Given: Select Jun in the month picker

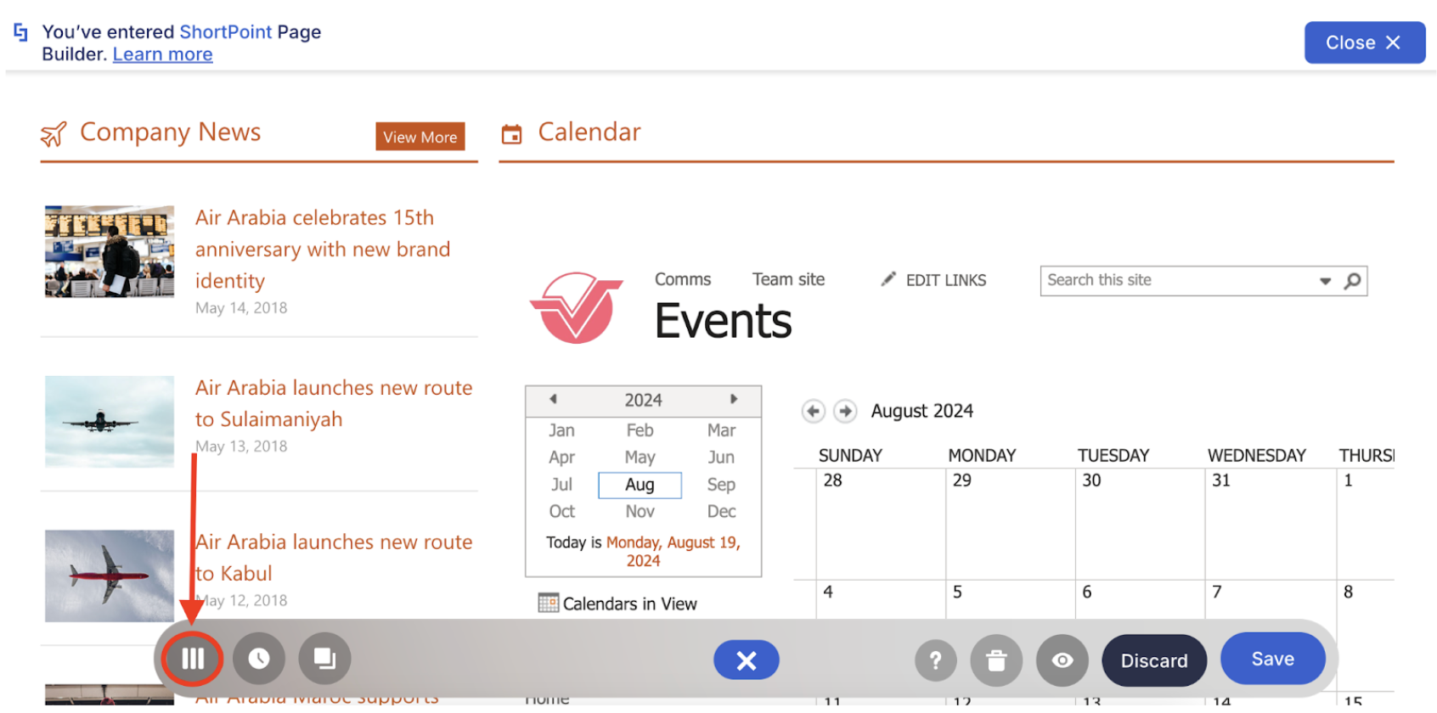Looking at the screenshot, I should [x=721, y=458].
